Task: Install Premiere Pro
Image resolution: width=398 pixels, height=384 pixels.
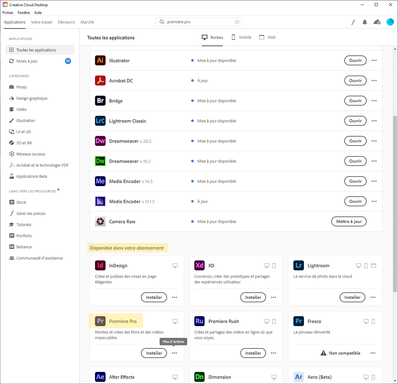Action: tap(154, 353)
